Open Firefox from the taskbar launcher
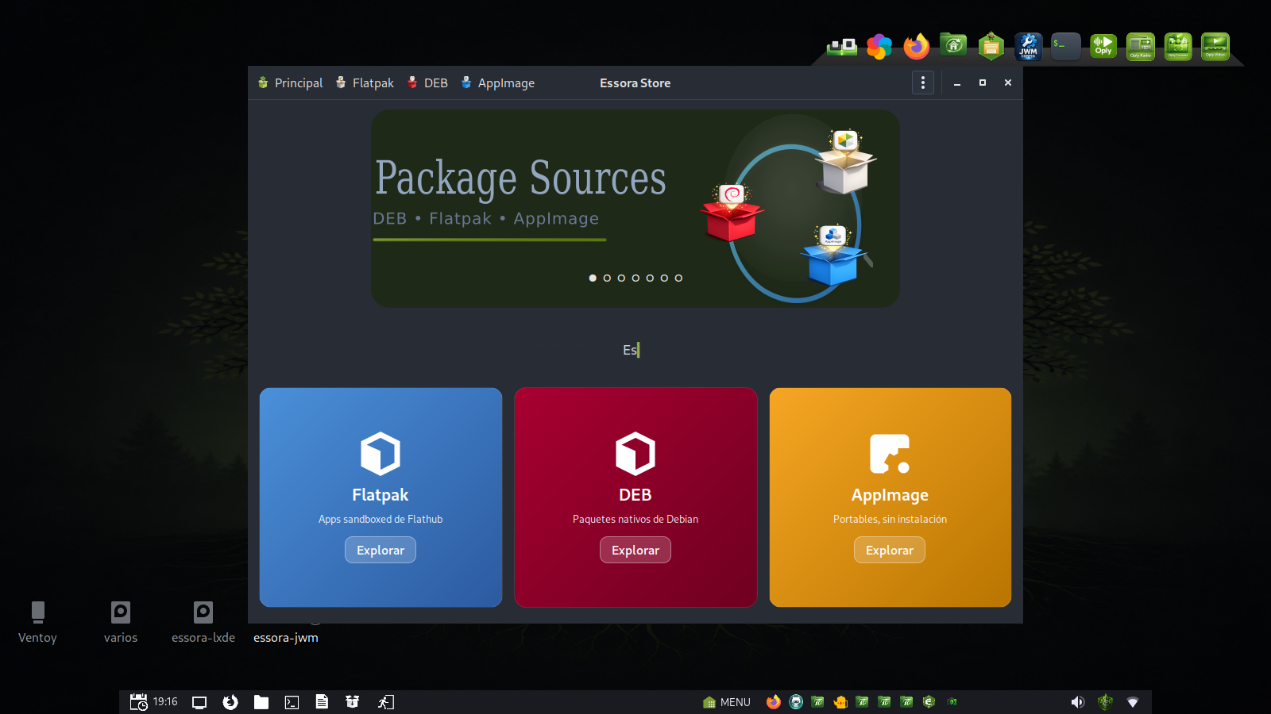The width and height of the screenshot is (1271, 714). (230, 702)
